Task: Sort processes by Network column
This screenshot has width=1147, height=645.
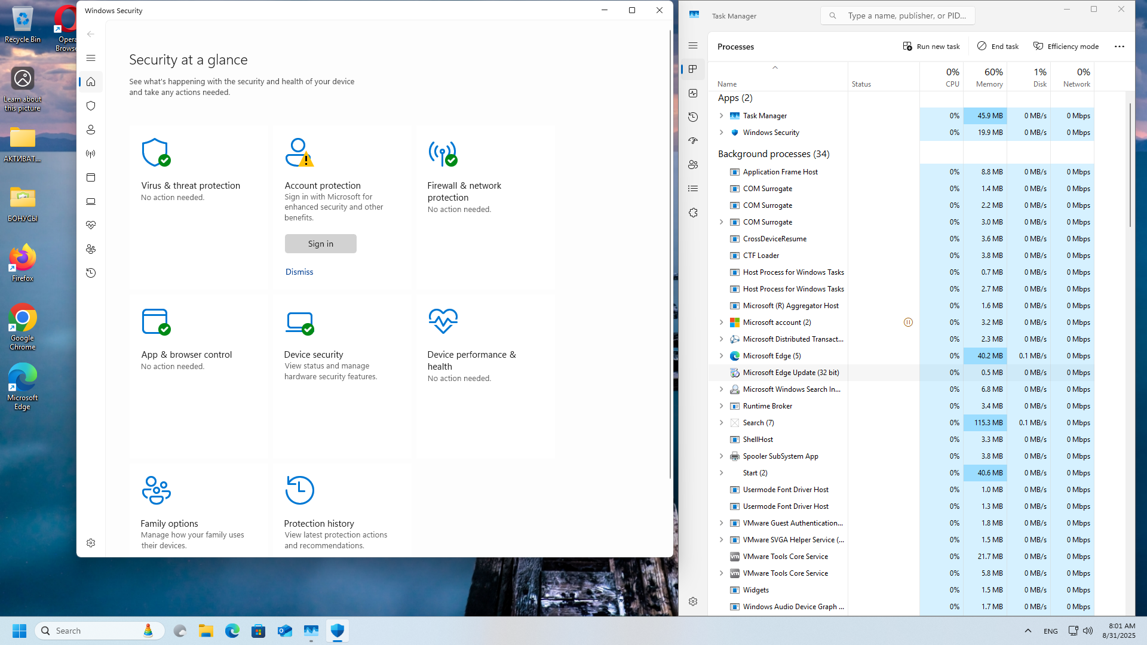Action: point(1072,77)
